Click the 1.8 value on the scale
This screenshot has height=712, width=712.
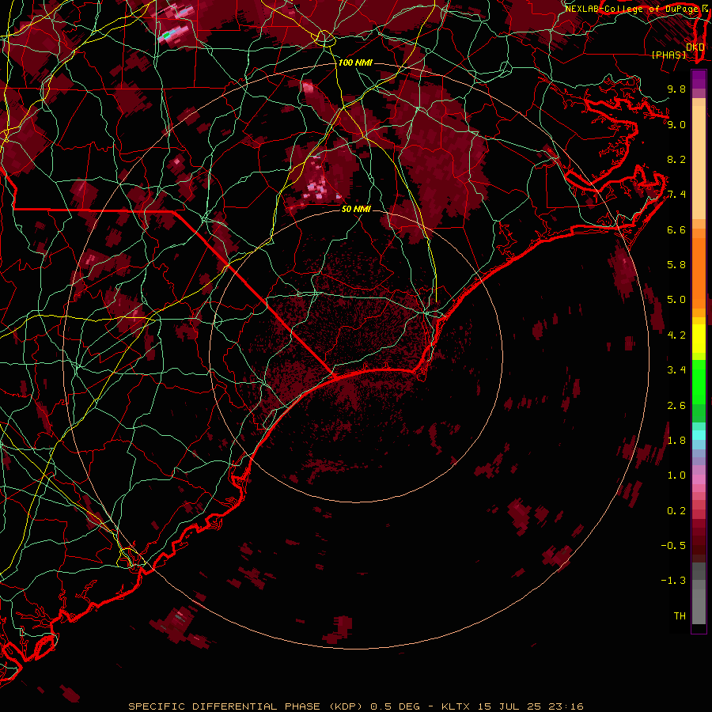(676, 440)
